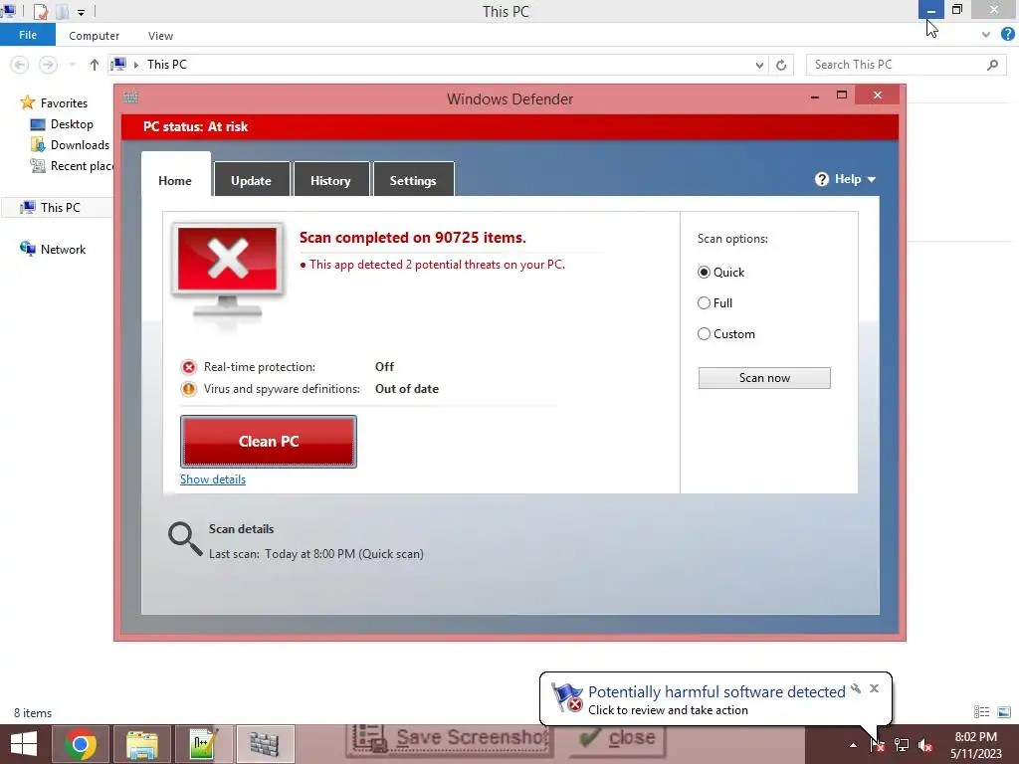Open the Windows Start button

coord(24,744)
